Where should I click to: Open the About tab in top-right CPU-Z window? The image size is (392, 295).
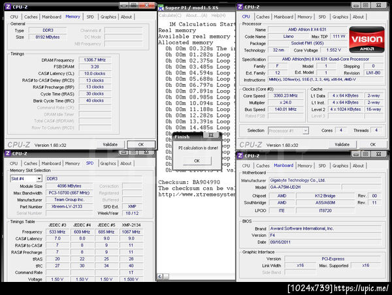click(358, 17)
